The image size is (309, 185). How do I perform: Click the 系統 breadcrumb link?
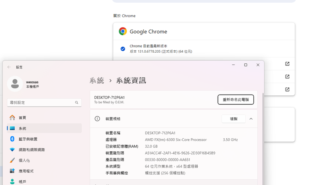97,80
